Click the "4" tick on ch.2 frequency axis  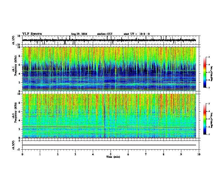20,120
